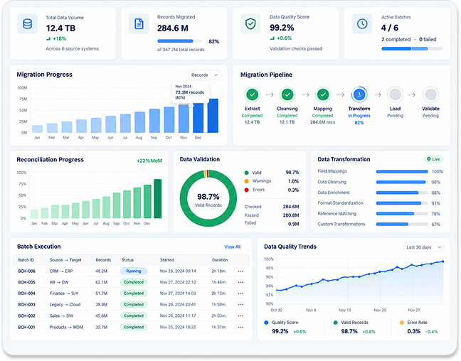Open the menu for batch BCH-001
Image resolution: width=461 pixels, height=361 pixels.
click(240, 327)
